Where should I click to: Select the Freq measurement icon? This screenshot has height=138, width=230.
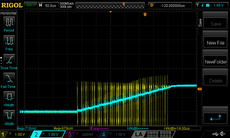pos(9,41)
